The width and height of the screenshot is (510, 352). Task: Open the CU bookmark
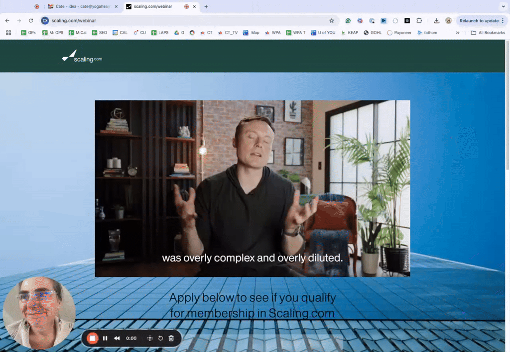(x=140, y=32)
